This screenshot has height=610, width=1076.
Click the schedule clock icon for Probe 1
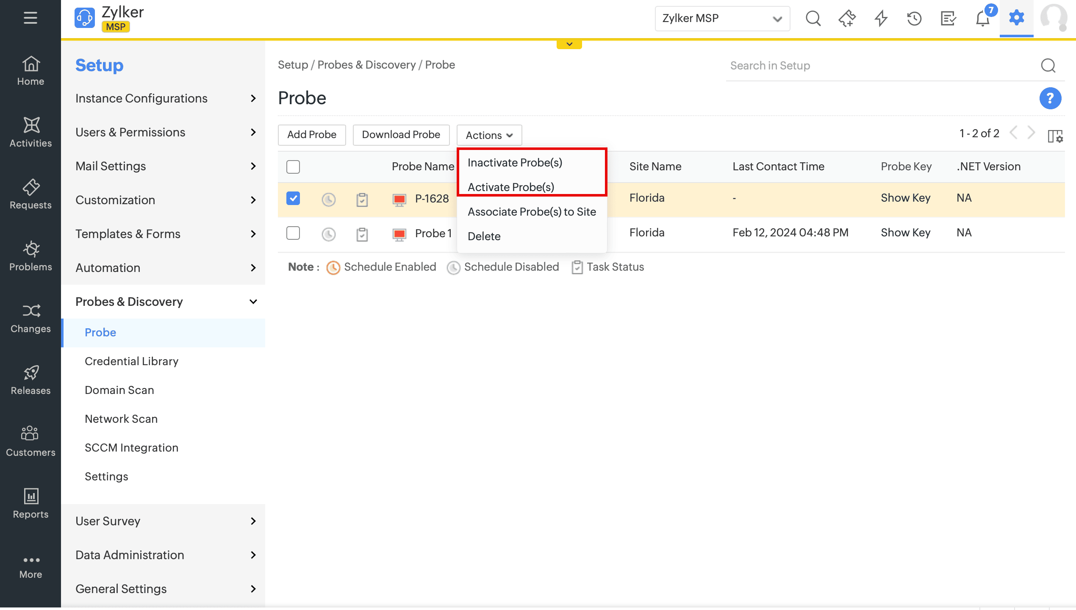tap(328, 234)
